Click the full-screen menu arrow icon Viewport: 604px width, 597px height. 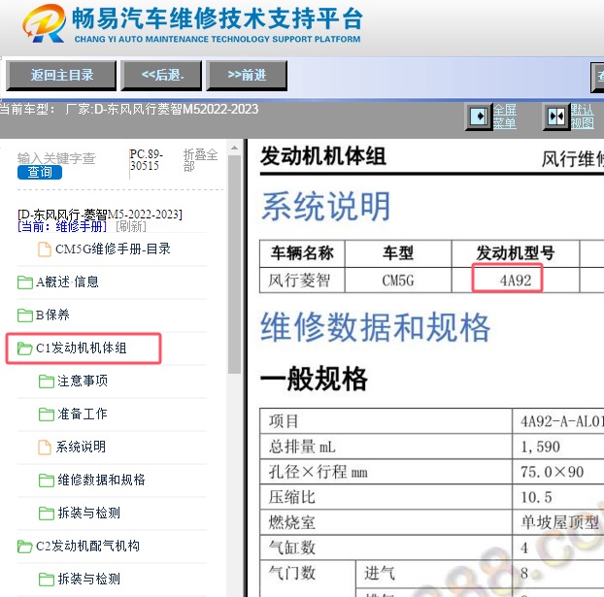point(479,116)
